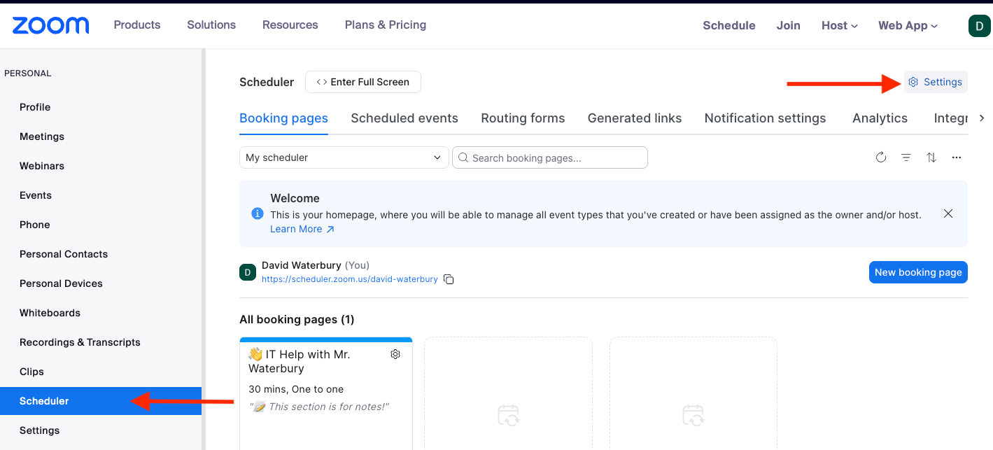
Task: Click the sidebar vertical scrollbar
Action: tap(204, 249)
